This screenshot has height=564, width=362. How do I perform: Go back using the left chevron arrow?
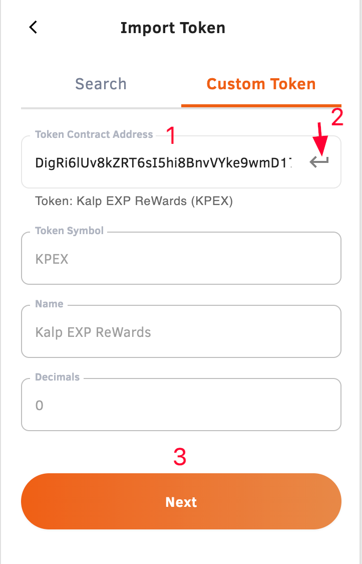(x=33, y=28)
